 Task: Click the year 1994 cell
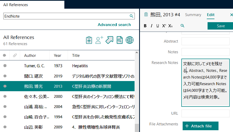[58, 117]
